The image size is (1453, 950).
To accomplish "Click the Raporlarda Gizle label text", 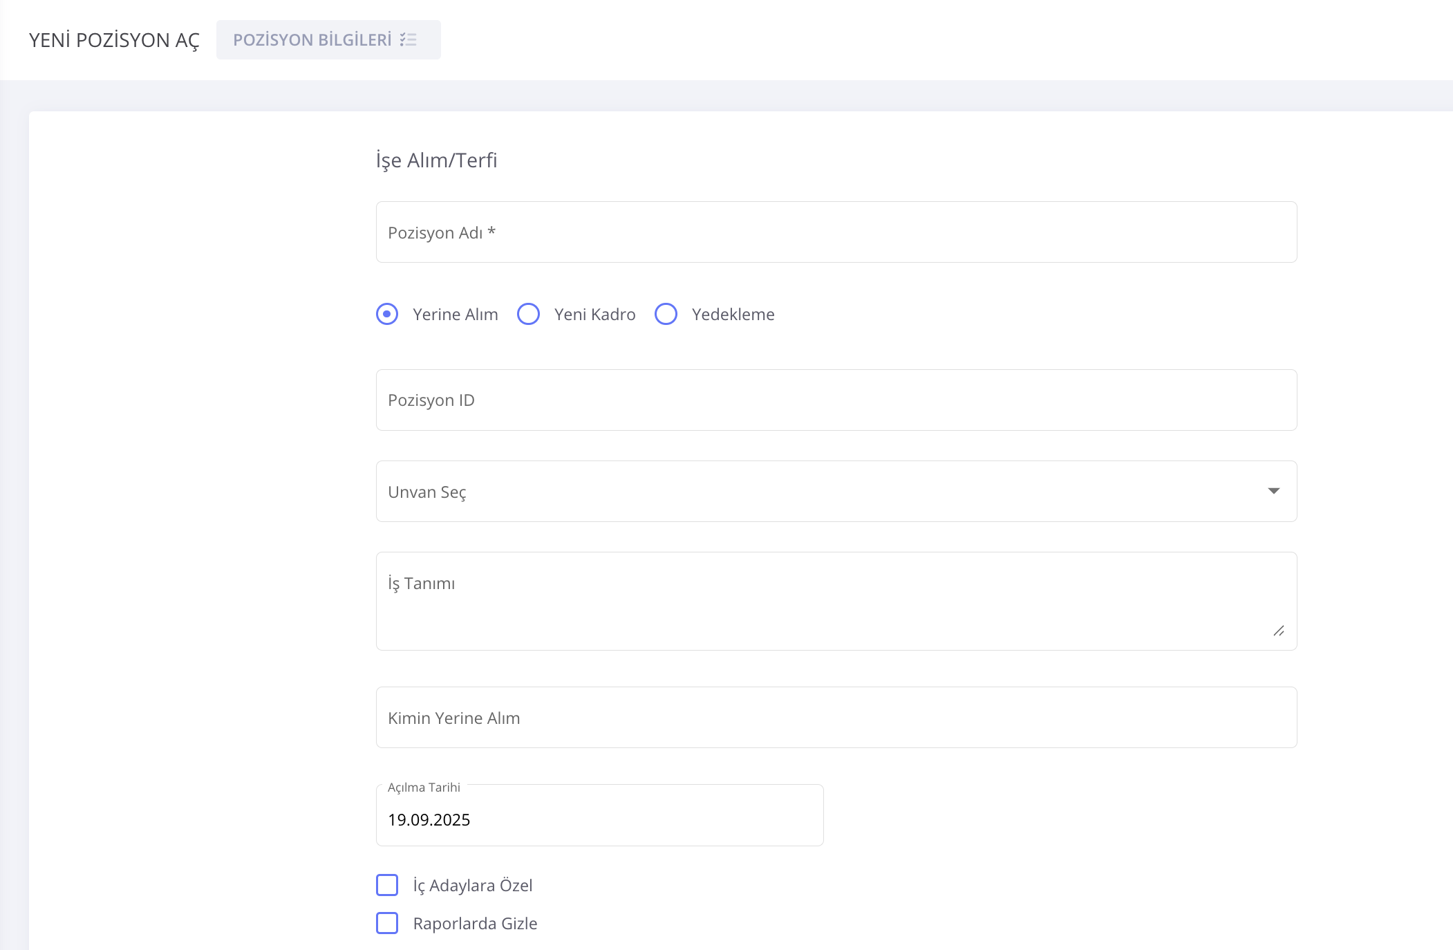I will click(x=475, y=924).
